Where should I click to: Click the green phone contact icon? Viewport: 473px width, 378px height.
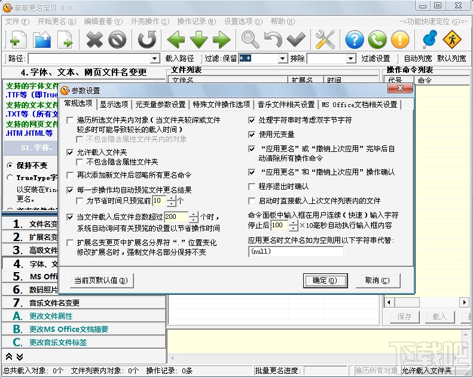point(377,39)
